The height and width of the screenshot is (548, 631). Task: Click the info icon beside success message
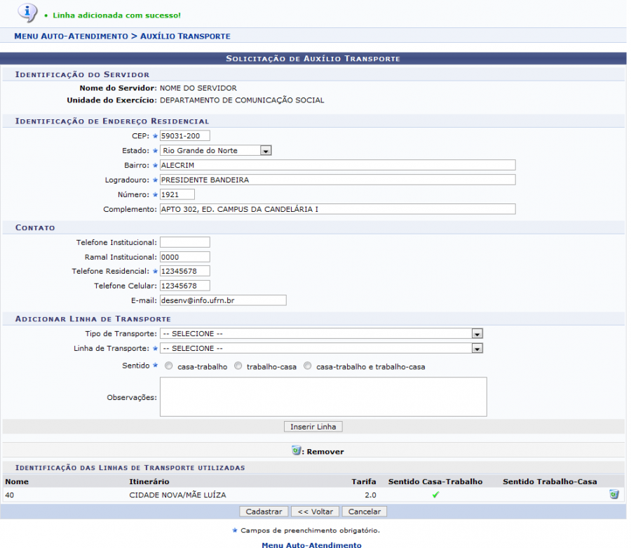tap(27, 13)
